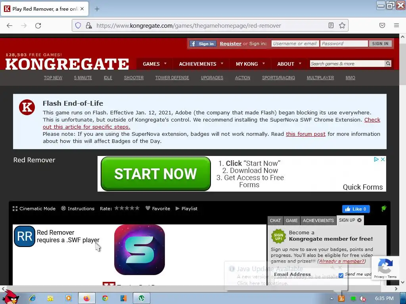Image resolution: width=406 pixels, height=304 pixels.
Task: Open the Register link
Action: 230,44
